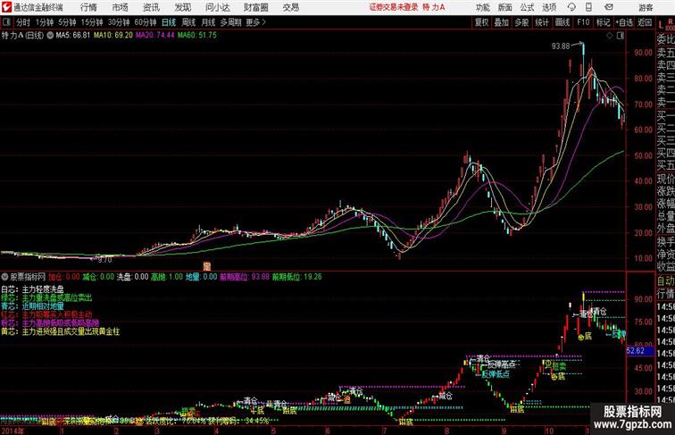This screenshot has height=435, width=675.
Task: Switch to the 15分钟 period tab
Action: click(x=92, y=22)
